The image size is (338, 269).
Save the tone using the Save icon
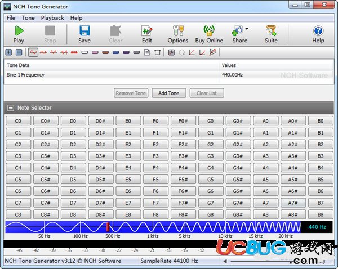[84, 30]
